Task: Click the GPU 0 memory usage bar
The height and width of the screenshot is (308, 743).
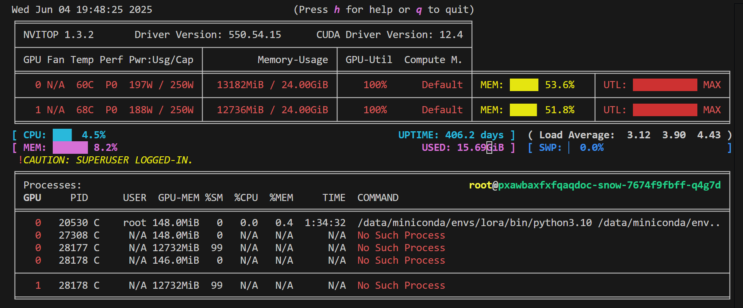Action: (524, 85)
